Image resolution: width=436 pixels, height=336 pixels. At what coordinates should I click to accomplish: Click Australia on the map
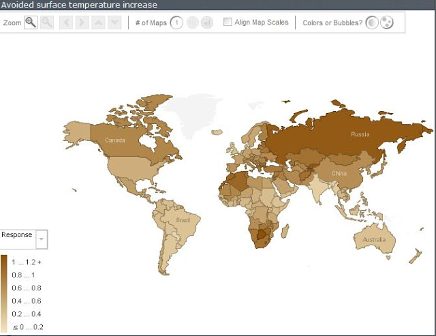[x=374, y=239]
